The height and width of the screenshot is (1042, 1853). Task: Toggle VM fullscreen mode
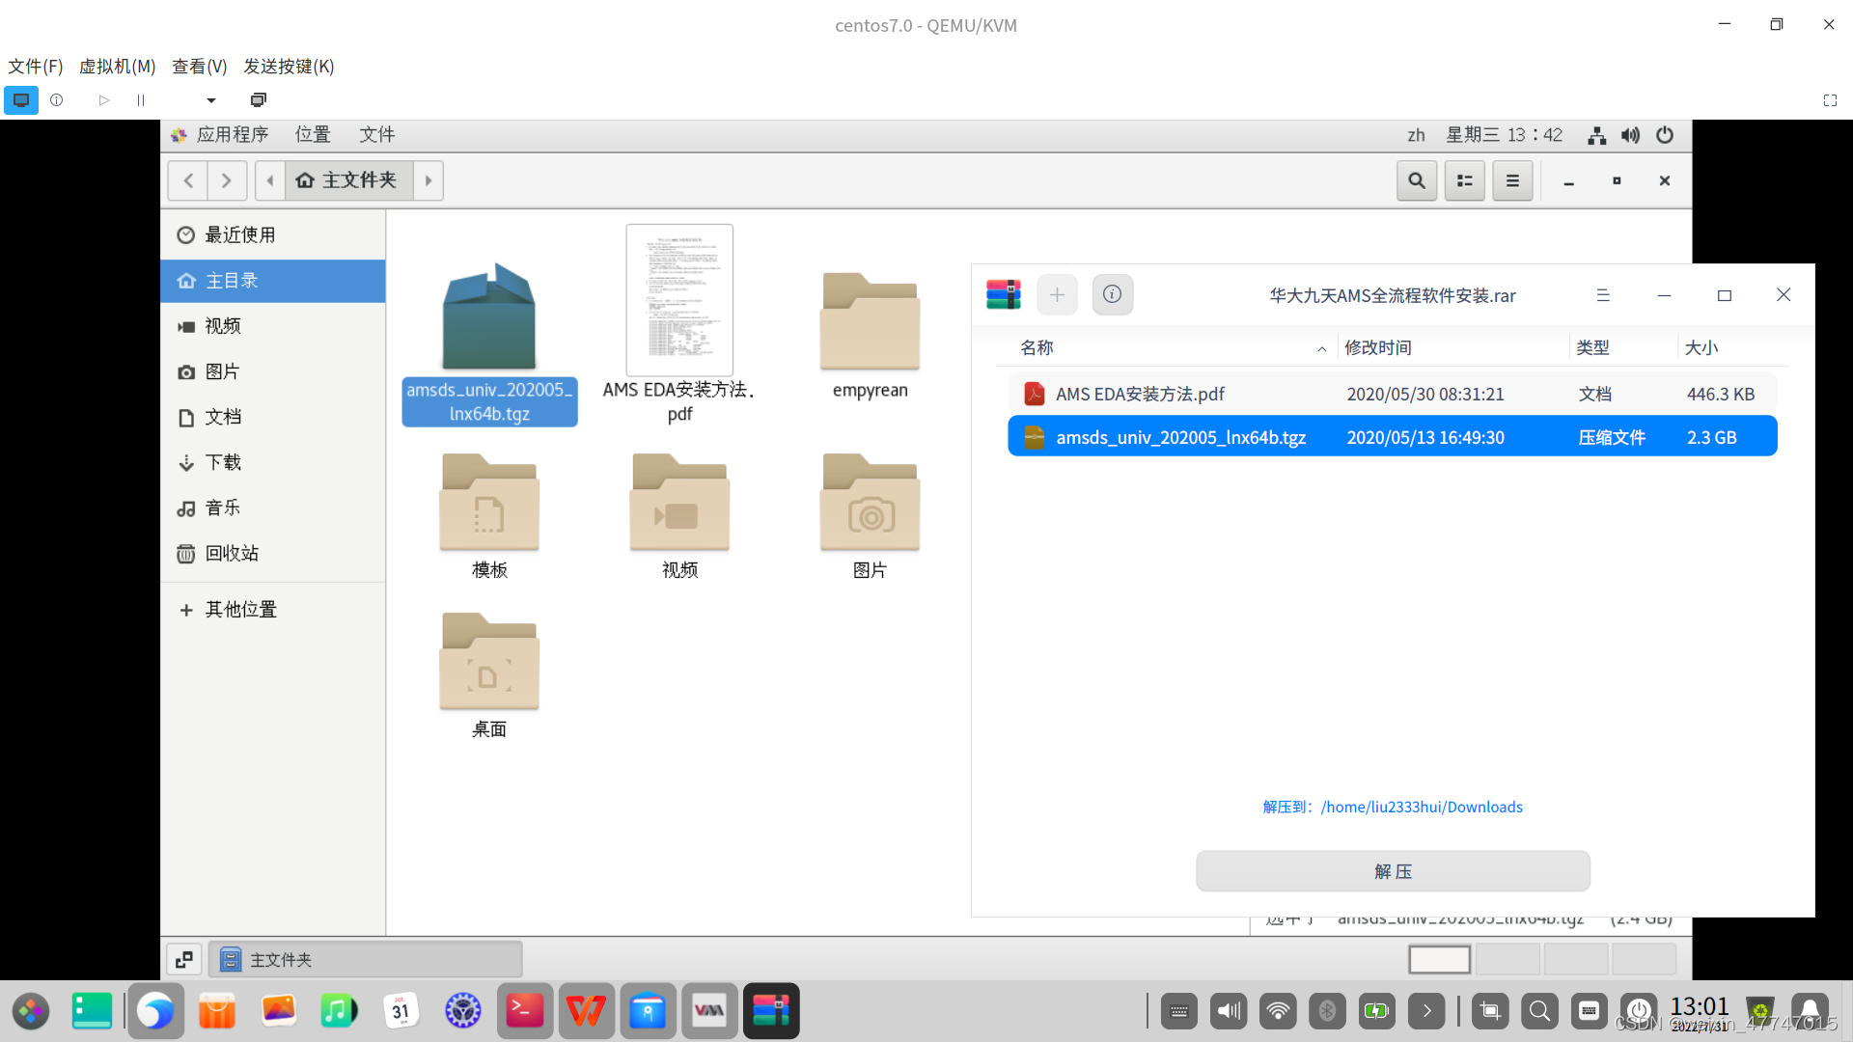pyautogui.click(x=1830, y=100)
